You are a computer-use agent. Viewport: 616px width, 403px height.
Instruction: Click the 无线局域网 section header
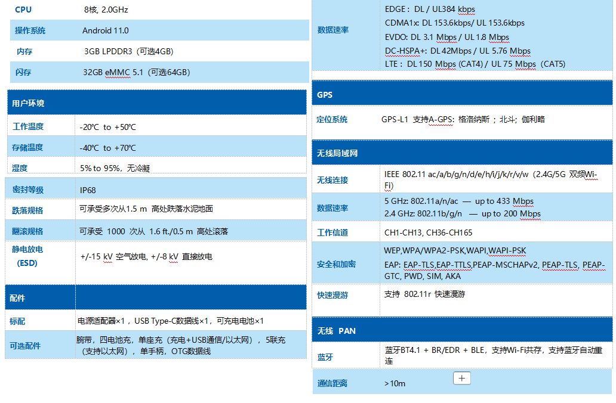tap(337, 153)
